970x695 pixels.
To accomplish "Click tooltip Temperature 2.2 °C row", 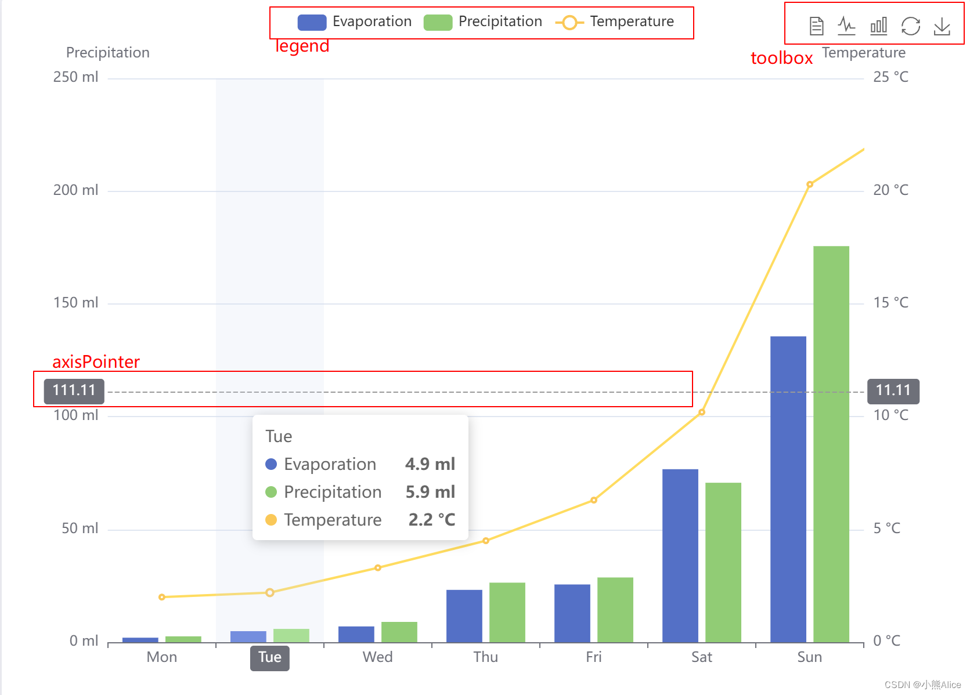I will (360, 520).
